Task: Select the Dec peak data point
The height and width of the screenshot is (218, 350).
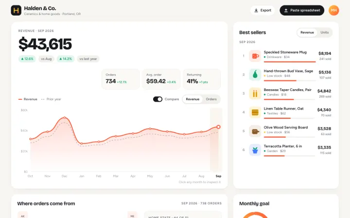Action: tap(65, 117)
